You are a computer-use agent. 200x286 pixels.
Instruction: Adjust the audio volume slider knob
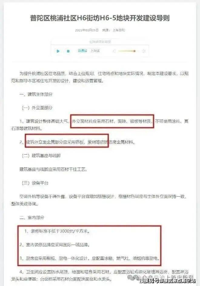click(x=135, y=51)
